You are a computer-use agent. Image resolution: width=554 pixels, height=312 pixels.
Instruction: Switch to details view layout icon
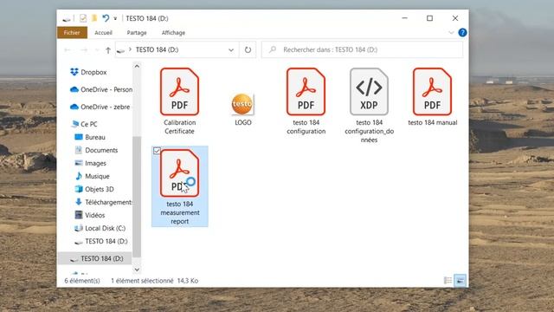[x=448, y=281]
